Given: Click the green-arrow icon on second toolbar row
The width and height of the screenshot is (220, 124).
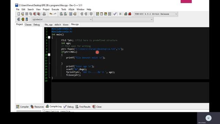Looking at the screenshot, I should click(x=23, y=19).
